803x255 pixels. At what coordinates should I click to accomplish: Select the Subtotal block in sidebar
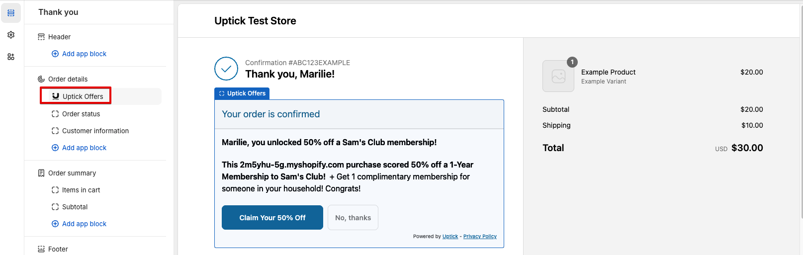pyautogui.click(x=75, y=207)
